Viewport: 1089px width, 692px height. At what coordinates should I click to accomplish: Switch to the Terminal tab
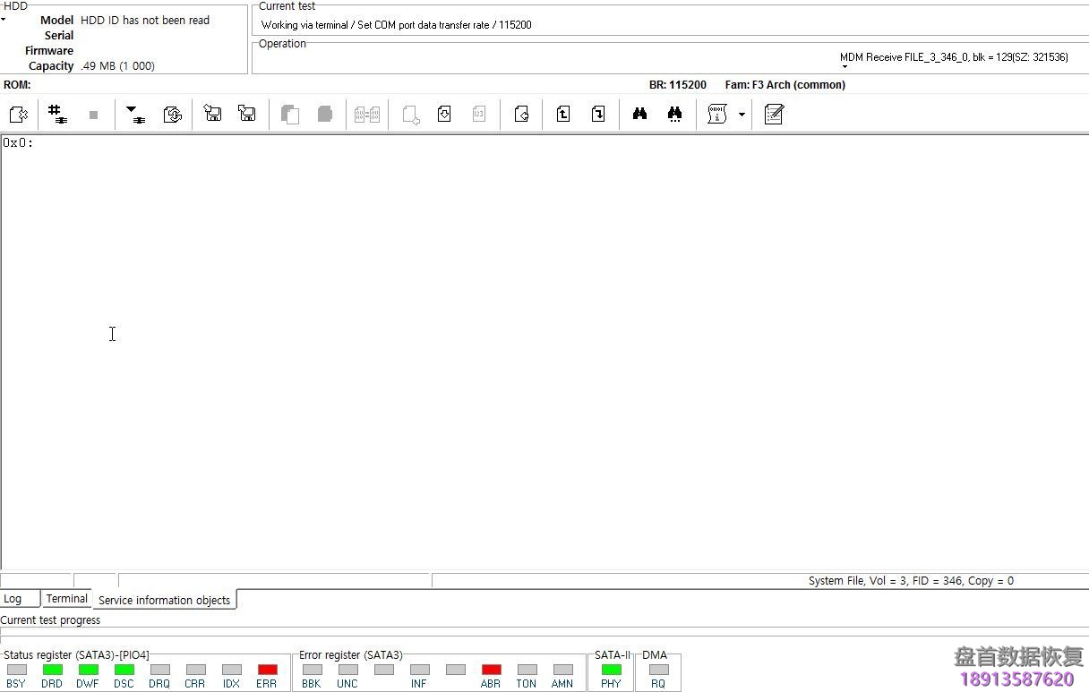(x=66, y=598)
